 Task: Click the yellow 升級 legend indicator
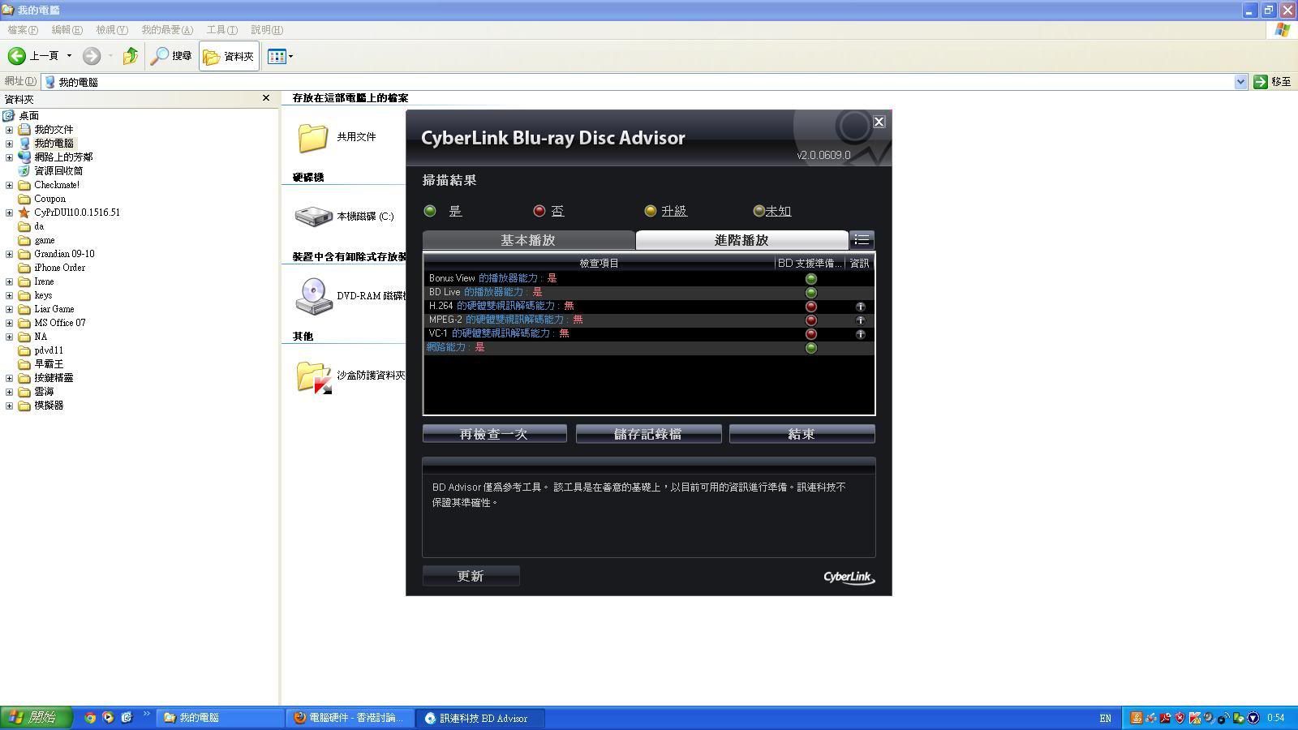pos(650,211)
